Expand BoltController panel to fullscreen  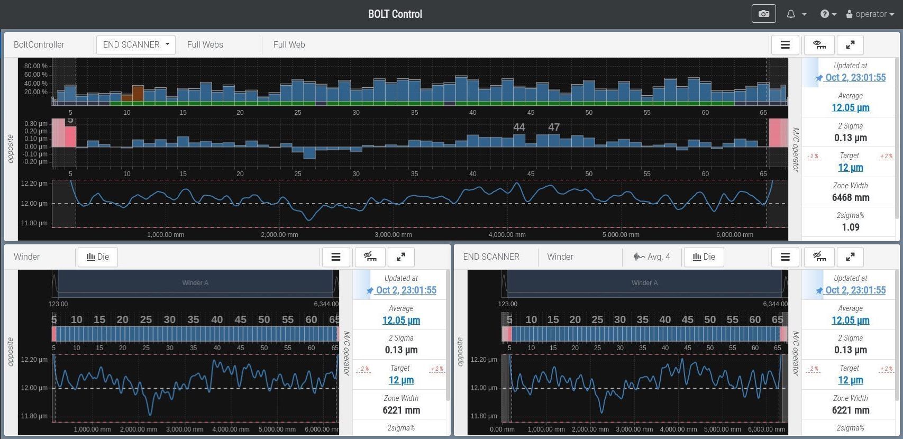tap(850, 45)
